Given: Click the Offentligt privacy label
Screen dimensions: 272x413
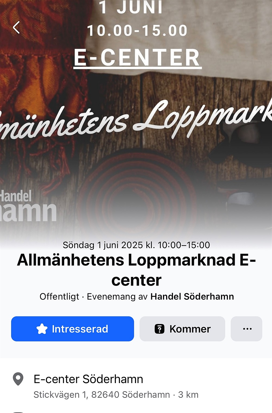Looking at the screenshot, I should [59, 296].
